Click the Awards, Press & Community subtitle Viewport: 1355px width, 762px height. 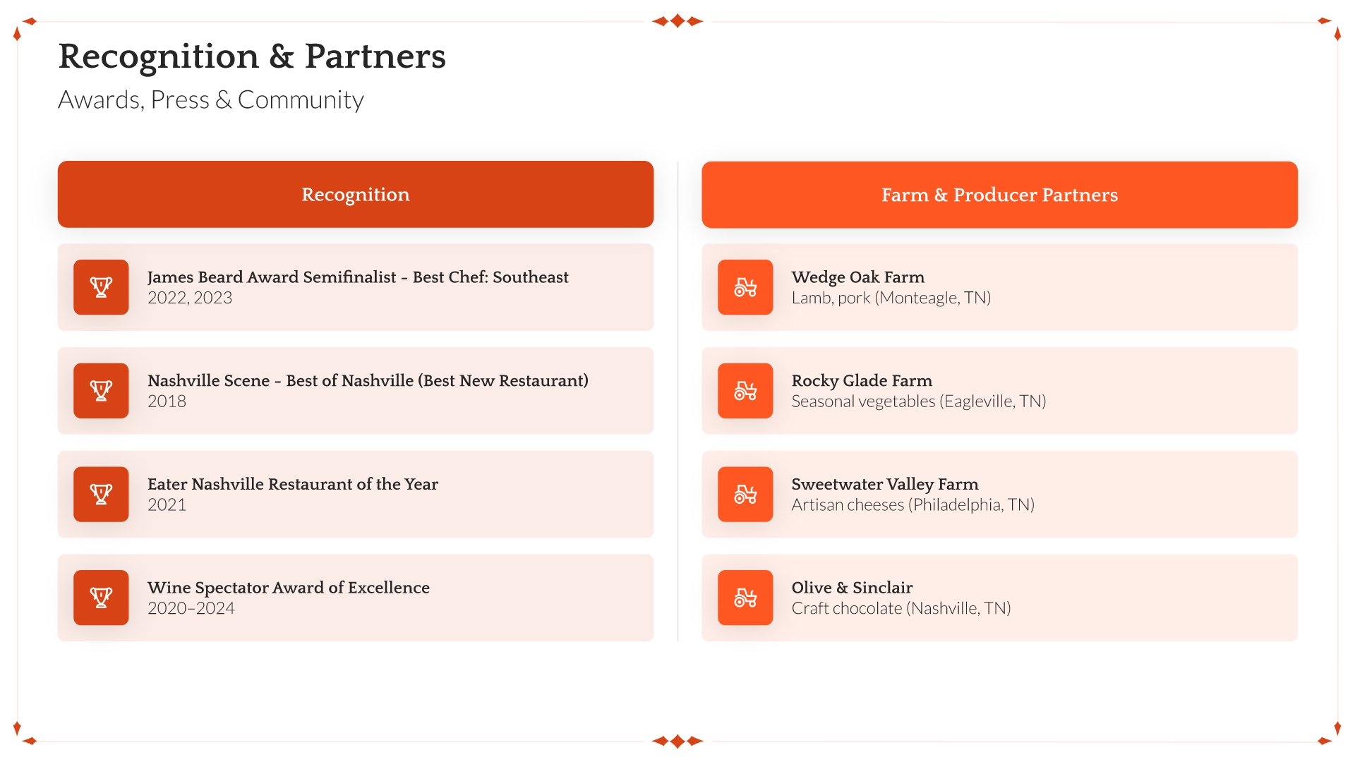[211, 100]
